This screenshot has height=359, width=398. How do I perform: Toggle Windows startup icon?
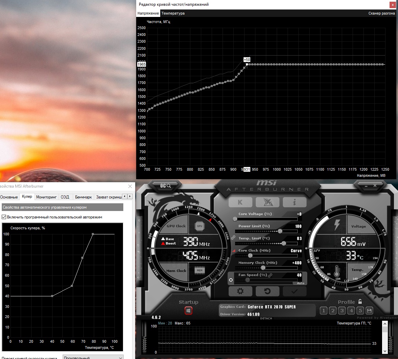tap(188, 310)
